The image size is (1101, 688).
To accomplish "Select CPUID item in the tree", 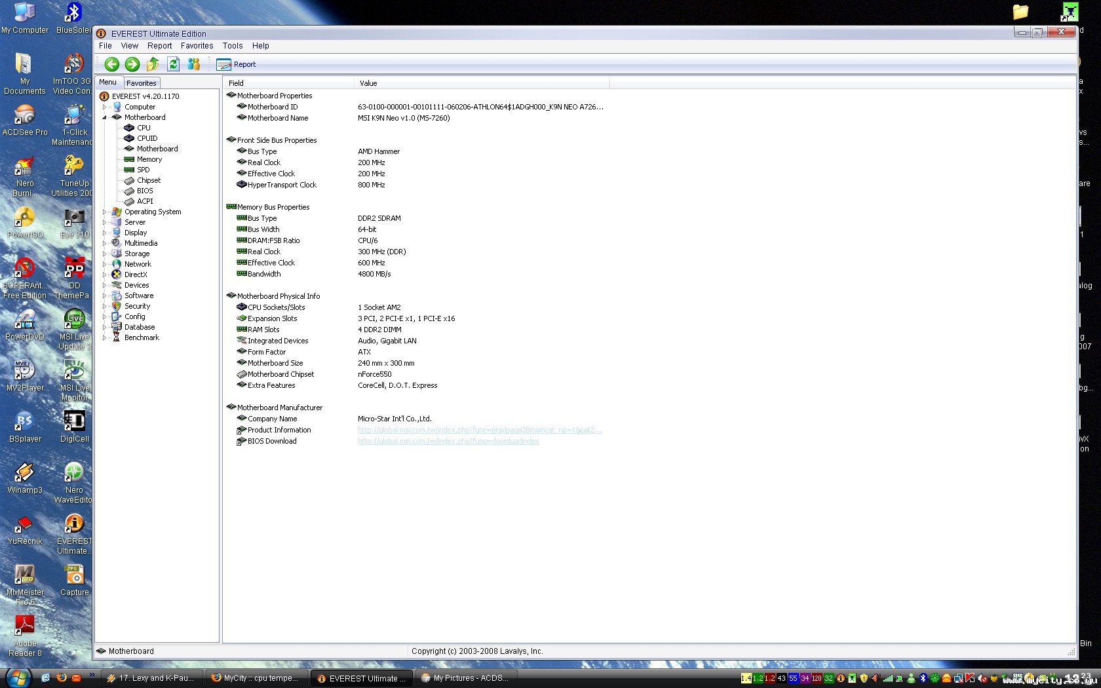I will tap(147, 138).
